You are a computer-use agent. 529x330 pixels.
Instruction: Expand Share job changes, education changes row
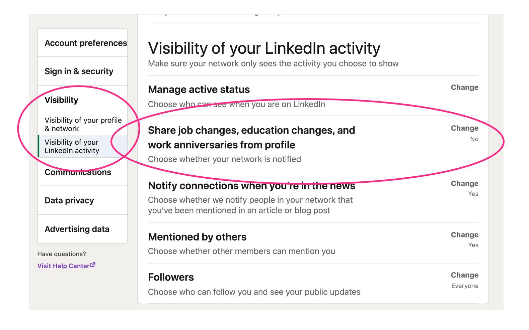313,144
